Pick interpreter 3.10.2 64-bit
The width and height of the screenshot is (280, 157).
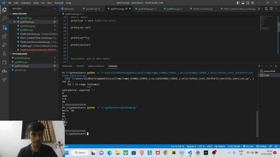[x=234, y=146]
